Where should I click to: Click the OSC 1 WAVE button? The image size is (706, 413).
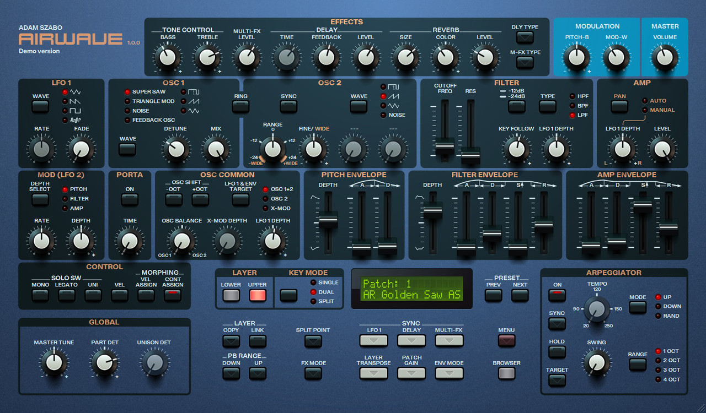128,149
